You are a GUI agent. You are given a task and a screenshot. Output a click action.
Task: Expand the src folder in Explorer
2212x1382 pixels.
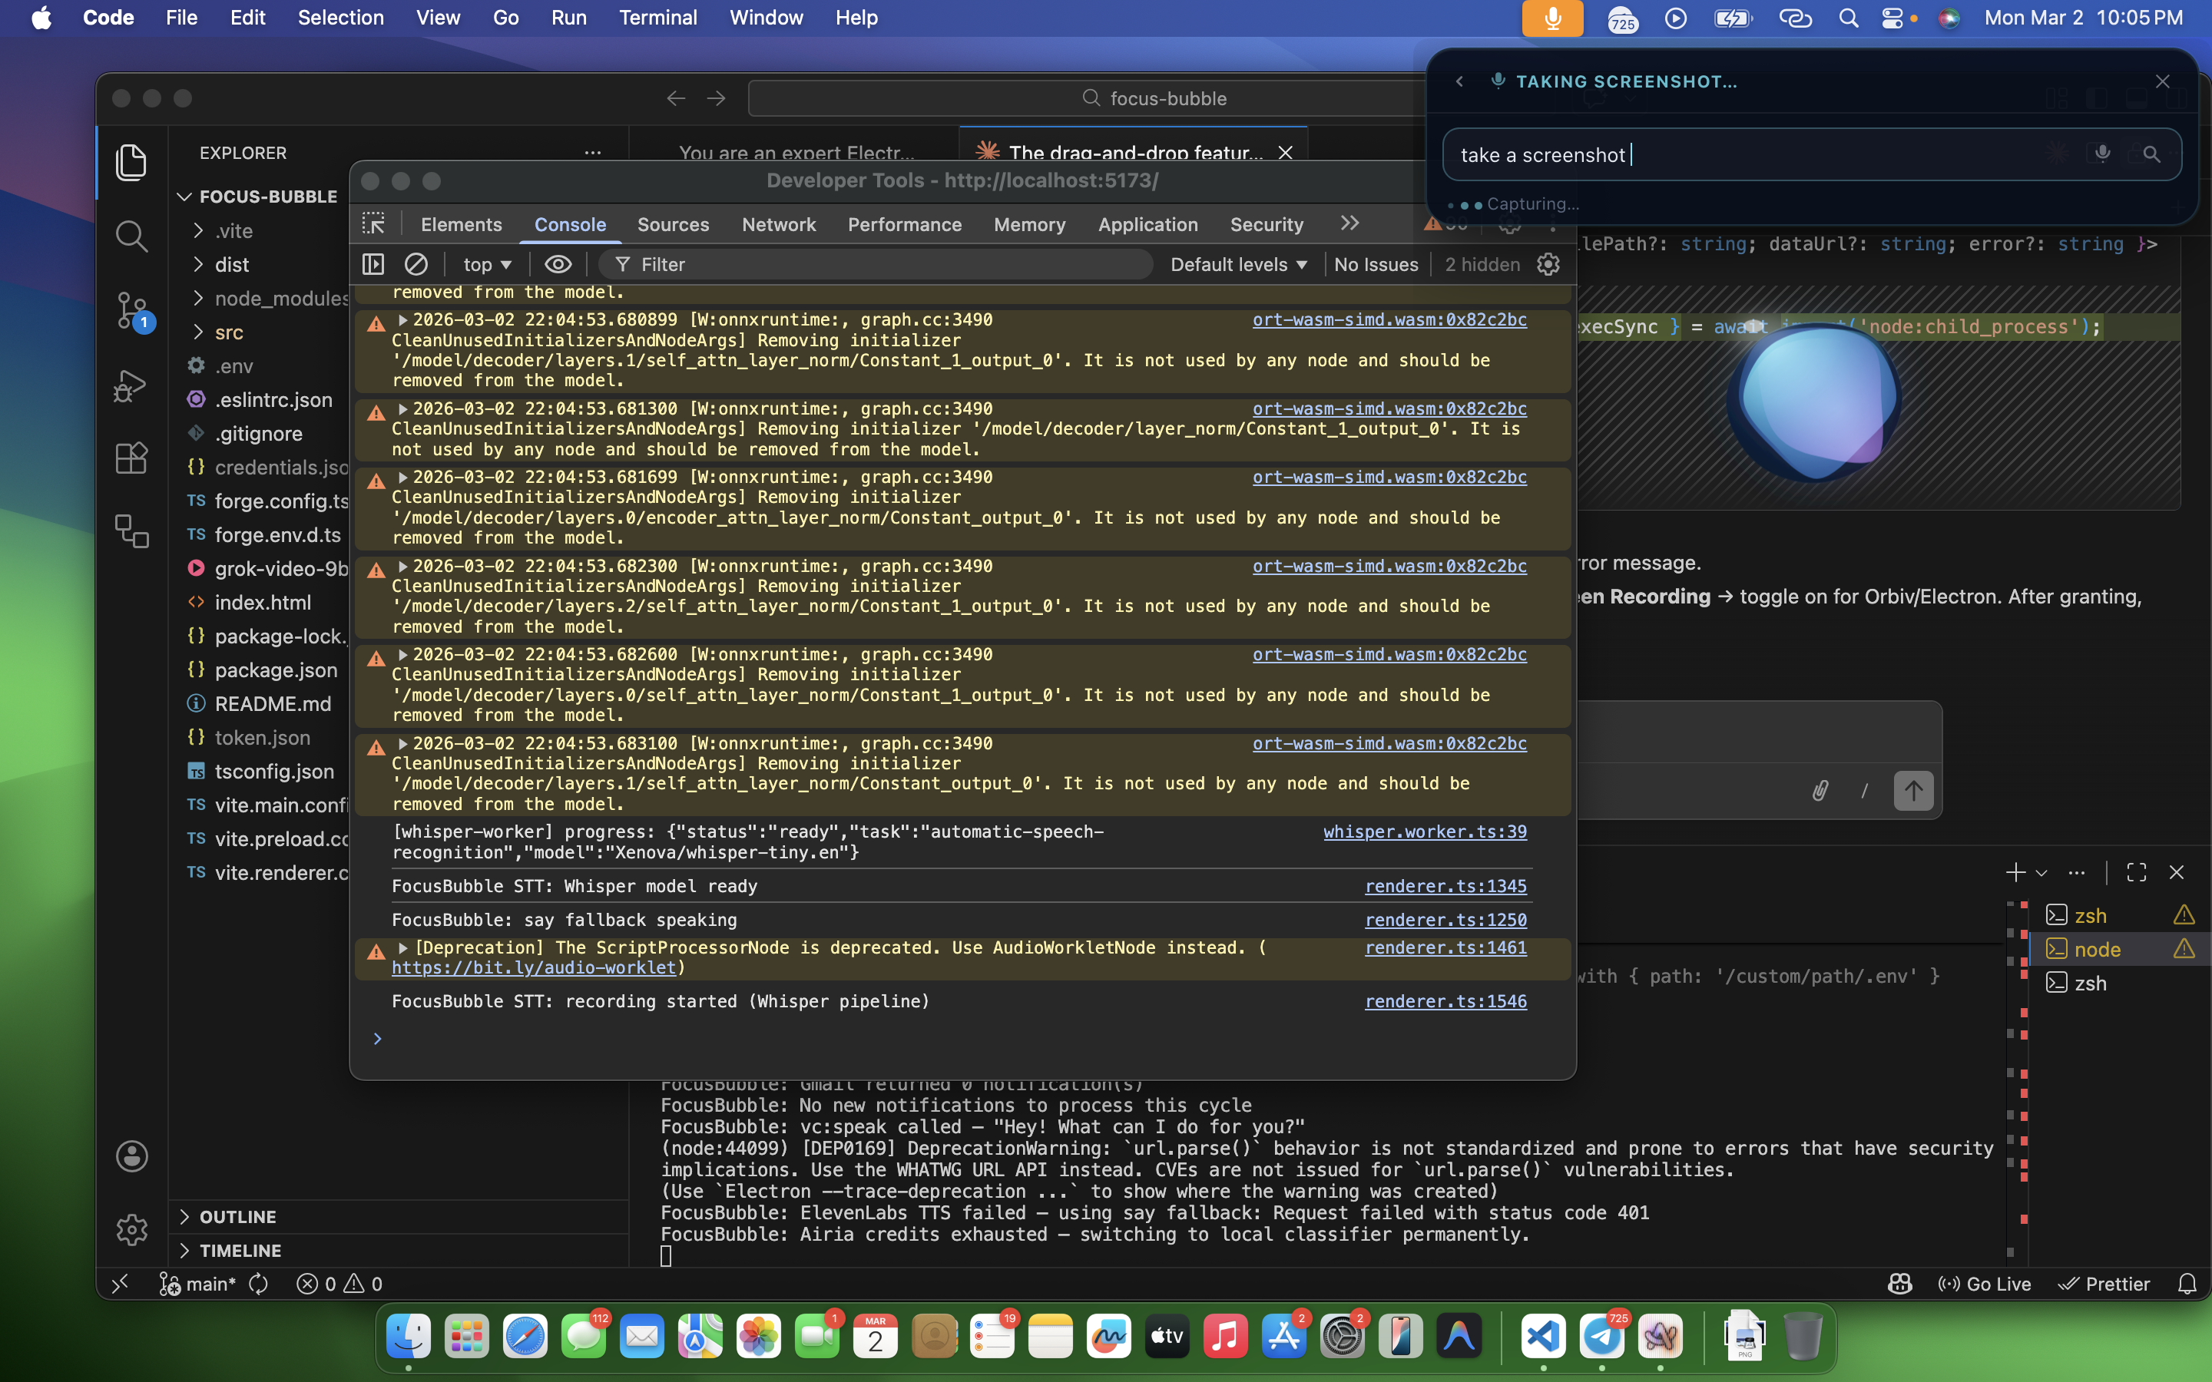(229, 332)
